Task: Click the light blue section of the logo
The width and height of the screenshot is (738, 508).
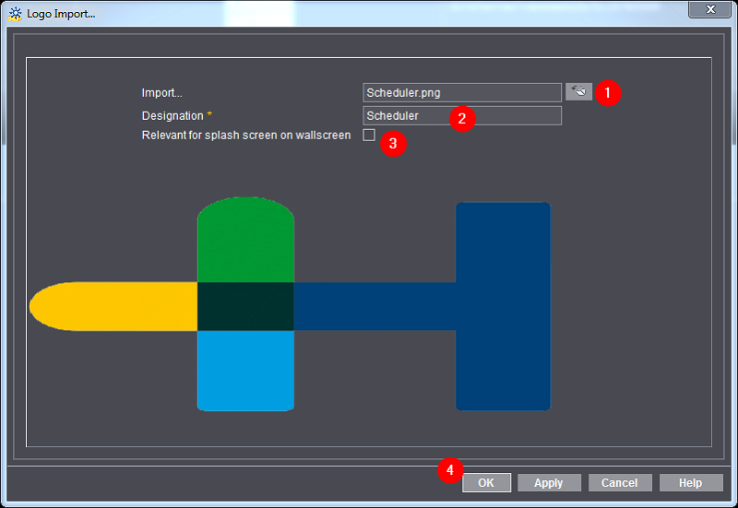Action: pyautogui.click(x=245, y=371)
